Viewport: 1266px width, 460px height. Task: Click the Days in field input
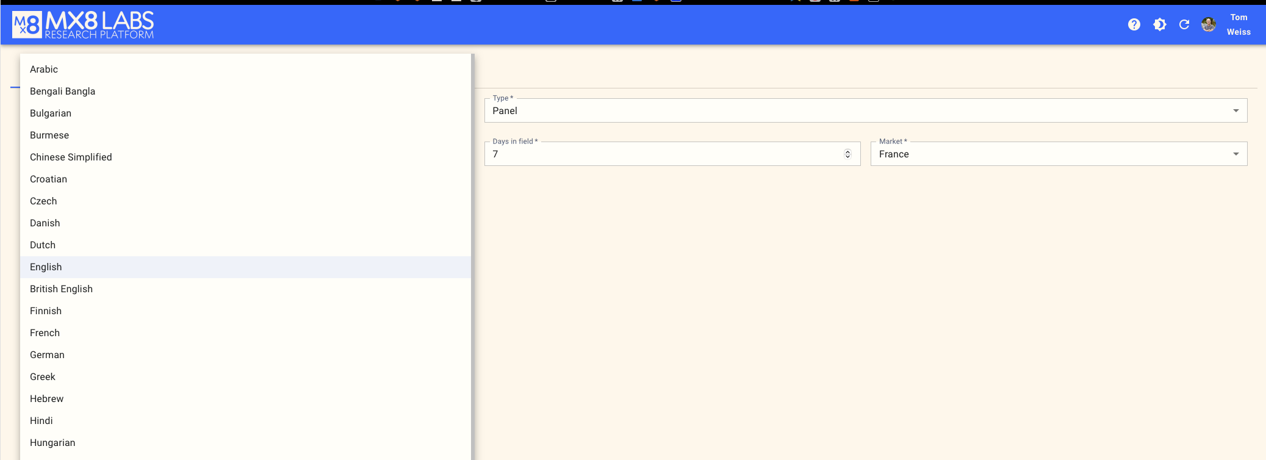[665, 154]
